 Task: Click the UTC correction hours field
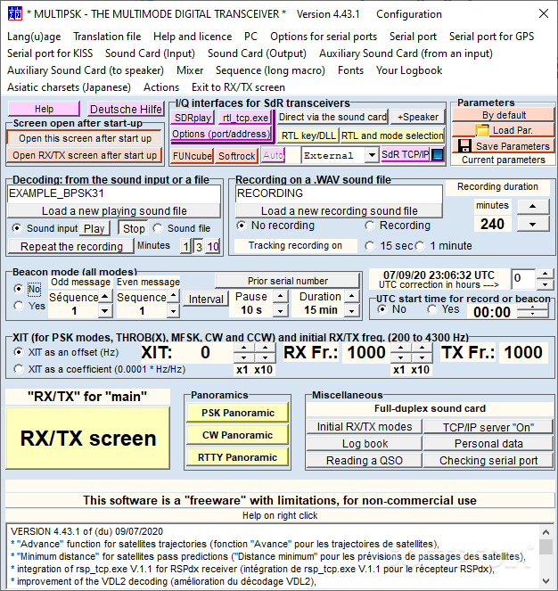[x=523, y=279]
